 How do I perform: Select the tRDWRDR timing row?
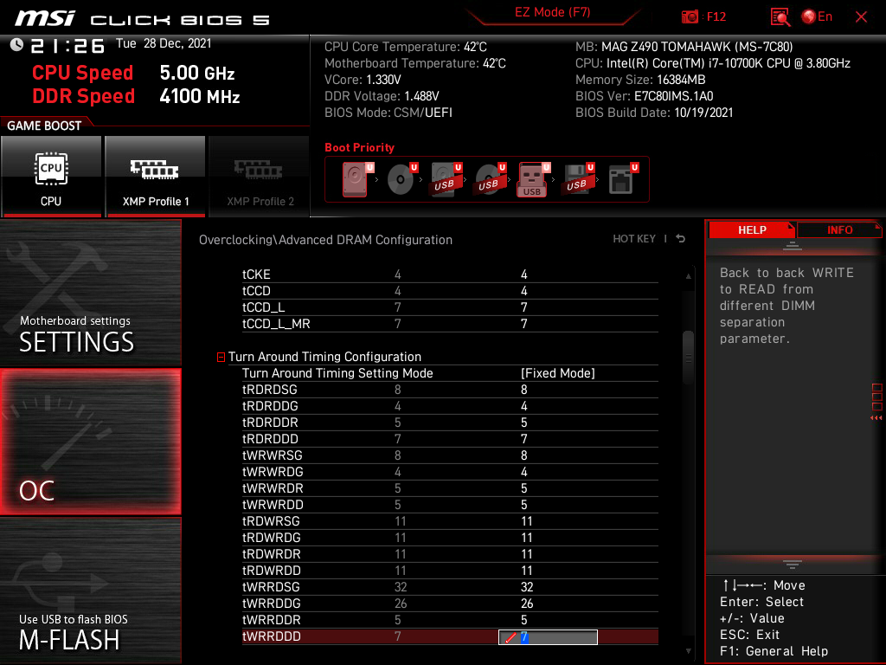450,553
